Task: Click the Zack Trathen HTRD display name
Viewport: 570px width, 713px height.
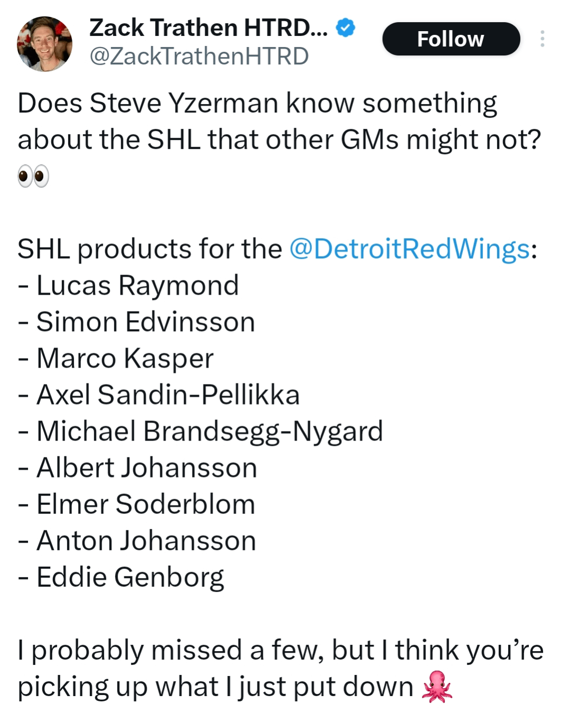Action: click(x=208, y=27)
